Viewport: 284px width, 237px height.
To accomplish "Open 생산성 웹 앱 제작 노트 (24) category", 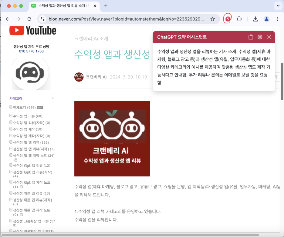I will click(34, 155).
